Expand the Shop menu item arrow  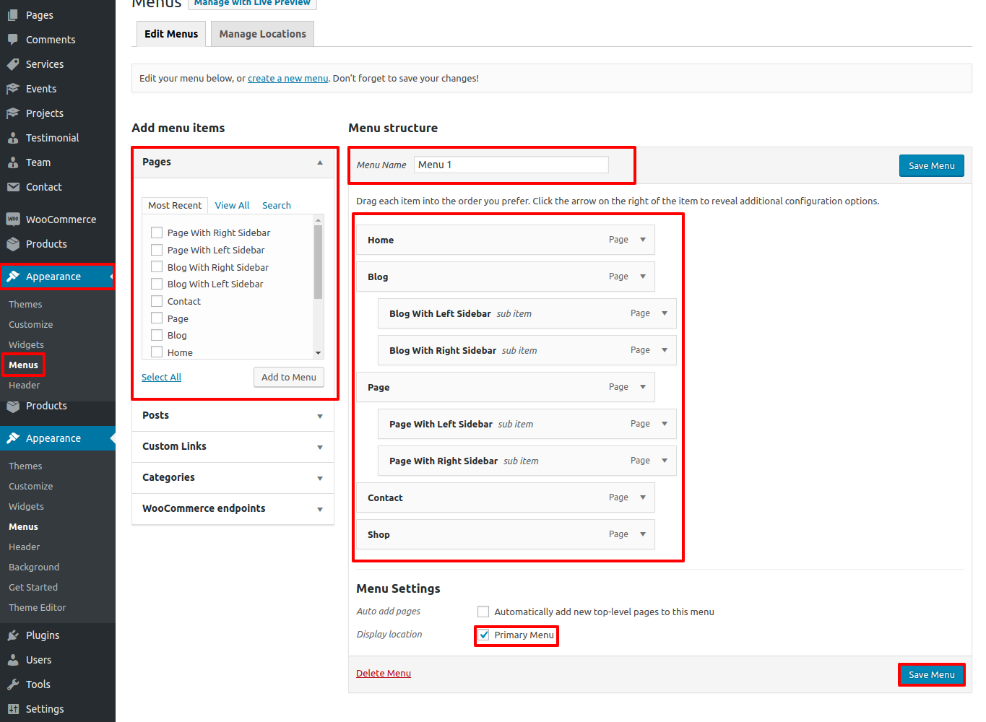[643, 534]
